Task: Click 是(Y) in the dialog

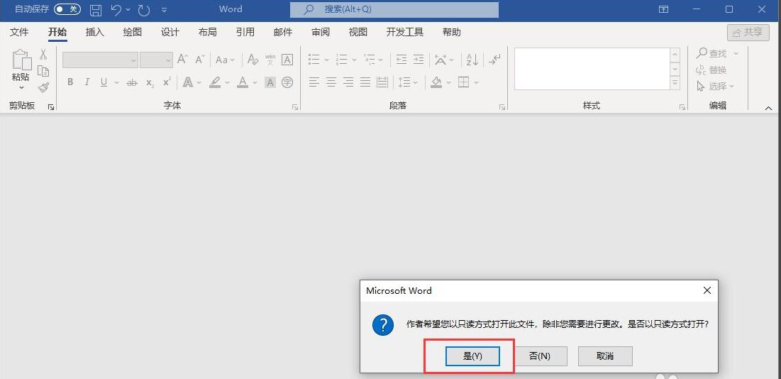Action: 472,356
